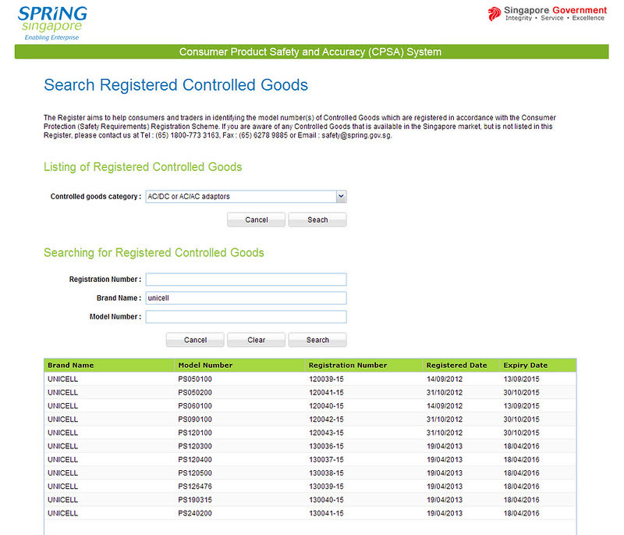Click UNICELL brand in PS050100 row
This screenshot has width=624, height=535.
63,380
